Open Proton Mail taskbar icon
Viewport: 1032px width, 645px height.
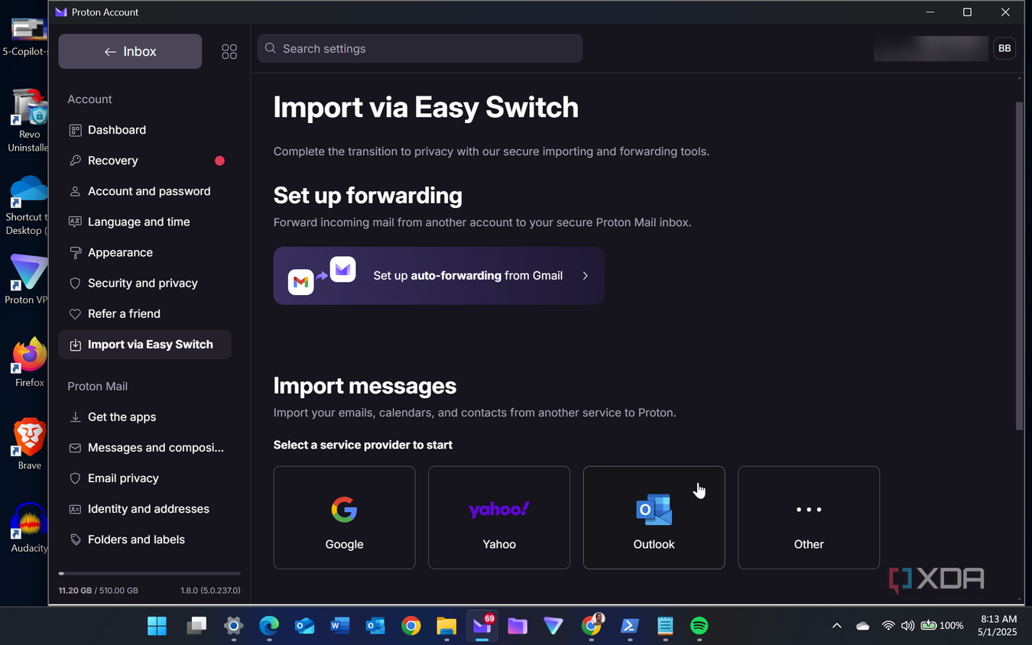pos(482,626)
